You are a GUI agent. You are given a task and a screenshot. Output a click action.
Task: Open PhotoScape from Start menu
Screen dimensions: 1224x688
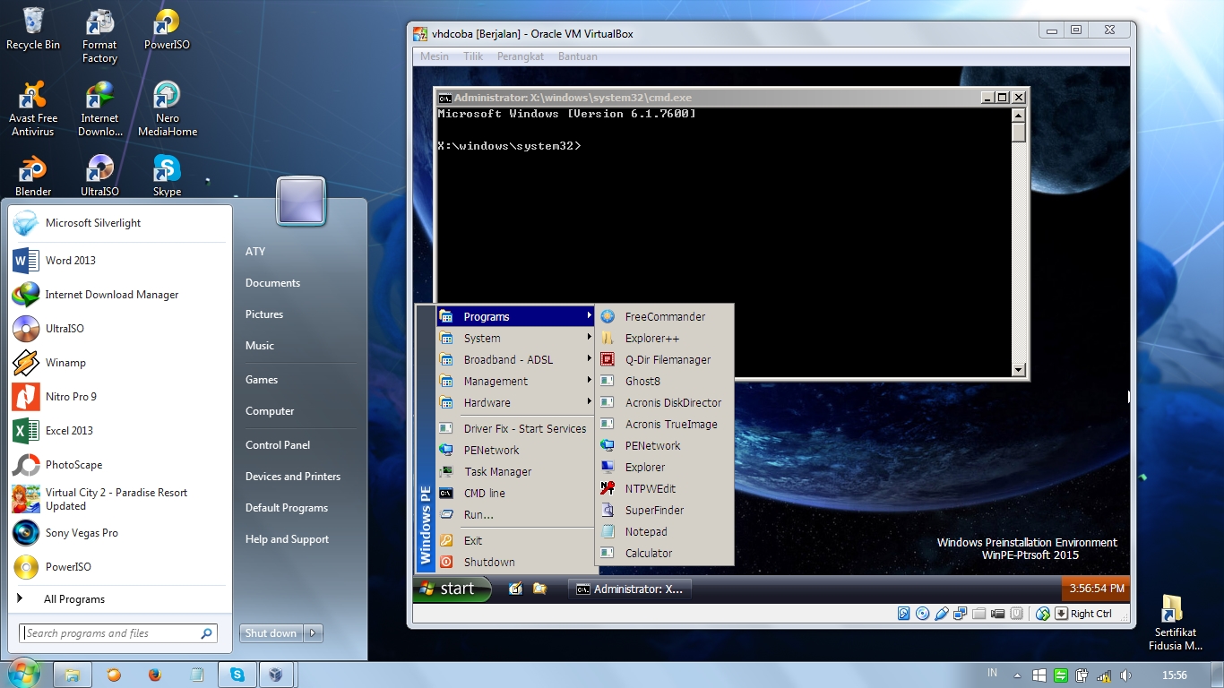coord(119,465)
